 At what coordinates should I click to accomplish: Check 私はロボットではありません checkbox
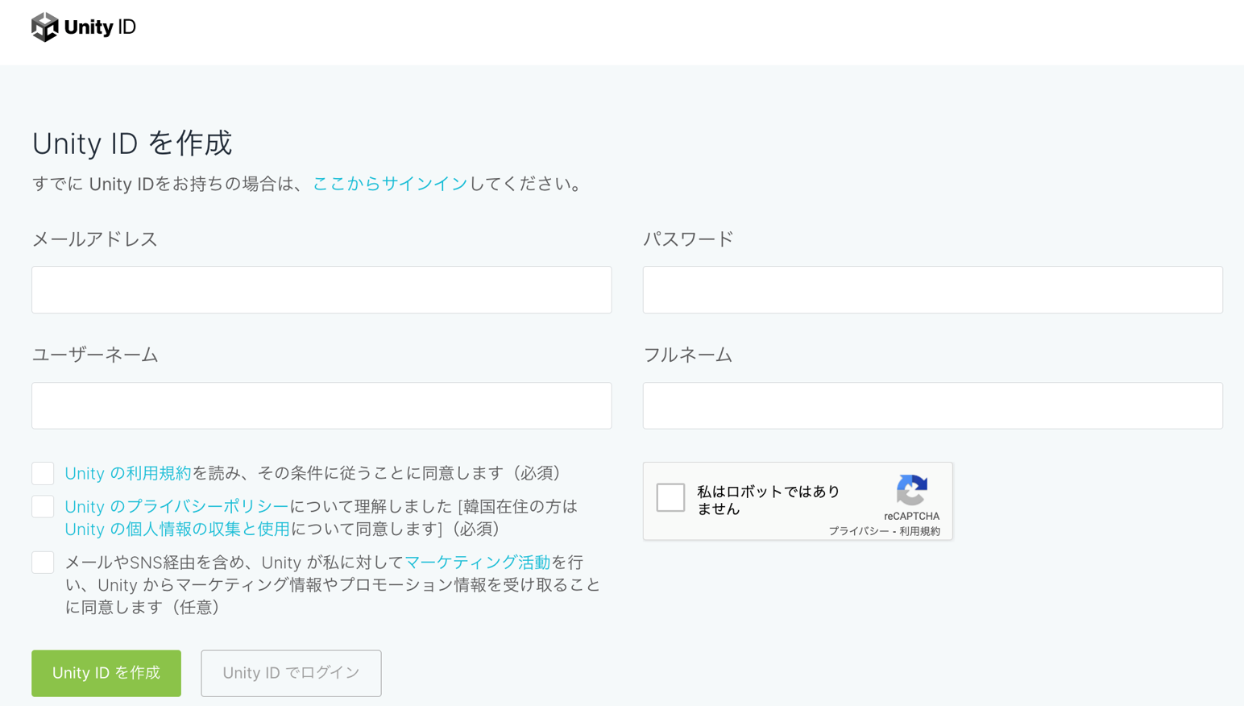click(671, 497)
